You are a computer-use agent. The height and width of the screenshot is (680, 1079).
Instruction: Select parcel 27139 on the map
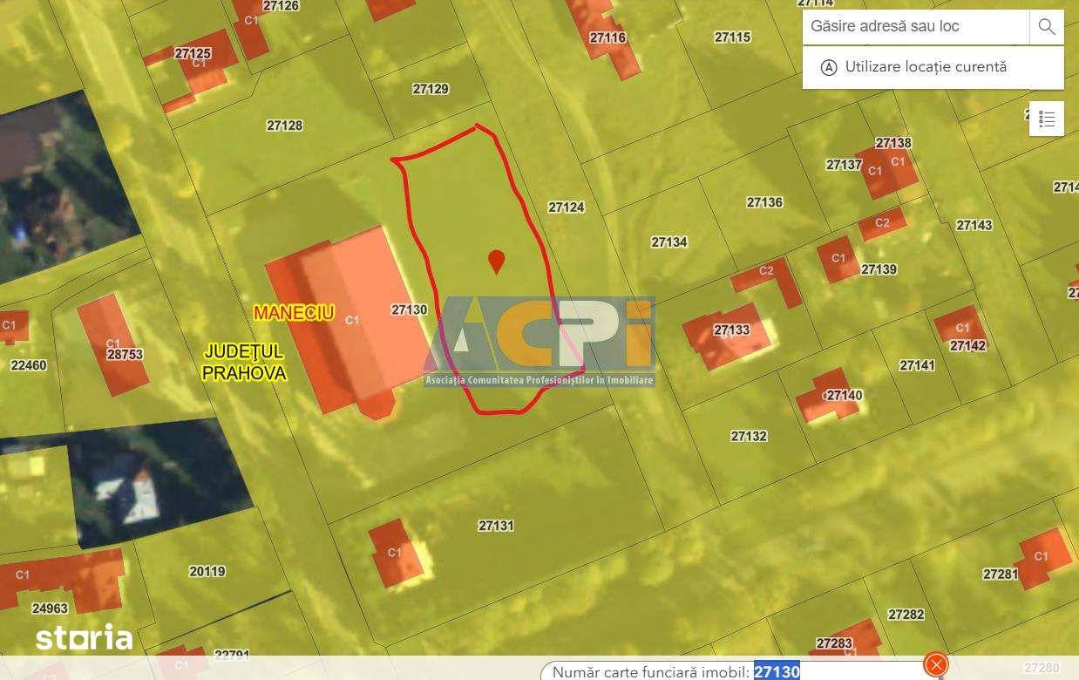click(879, 269)
